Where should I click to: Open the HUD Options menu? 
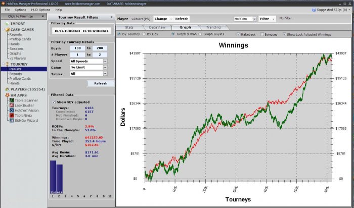[x=40, y=10]
